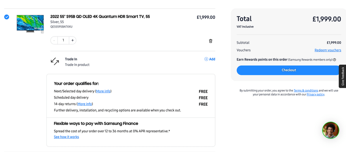The height and width of the screenshot is (152, 346).
Task: Open More info for 14-day returns
Action: coord(85,104)
